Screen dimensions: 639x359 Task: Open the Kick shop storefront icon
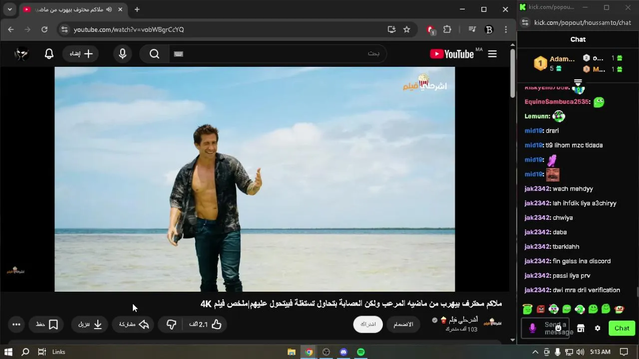(x=581, y=328)
